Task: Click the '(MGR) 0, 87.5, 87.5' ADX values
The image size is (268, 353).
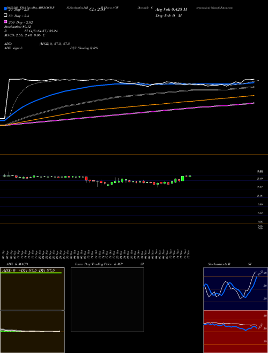Action: pyautogui.click(x=55, y=44)
